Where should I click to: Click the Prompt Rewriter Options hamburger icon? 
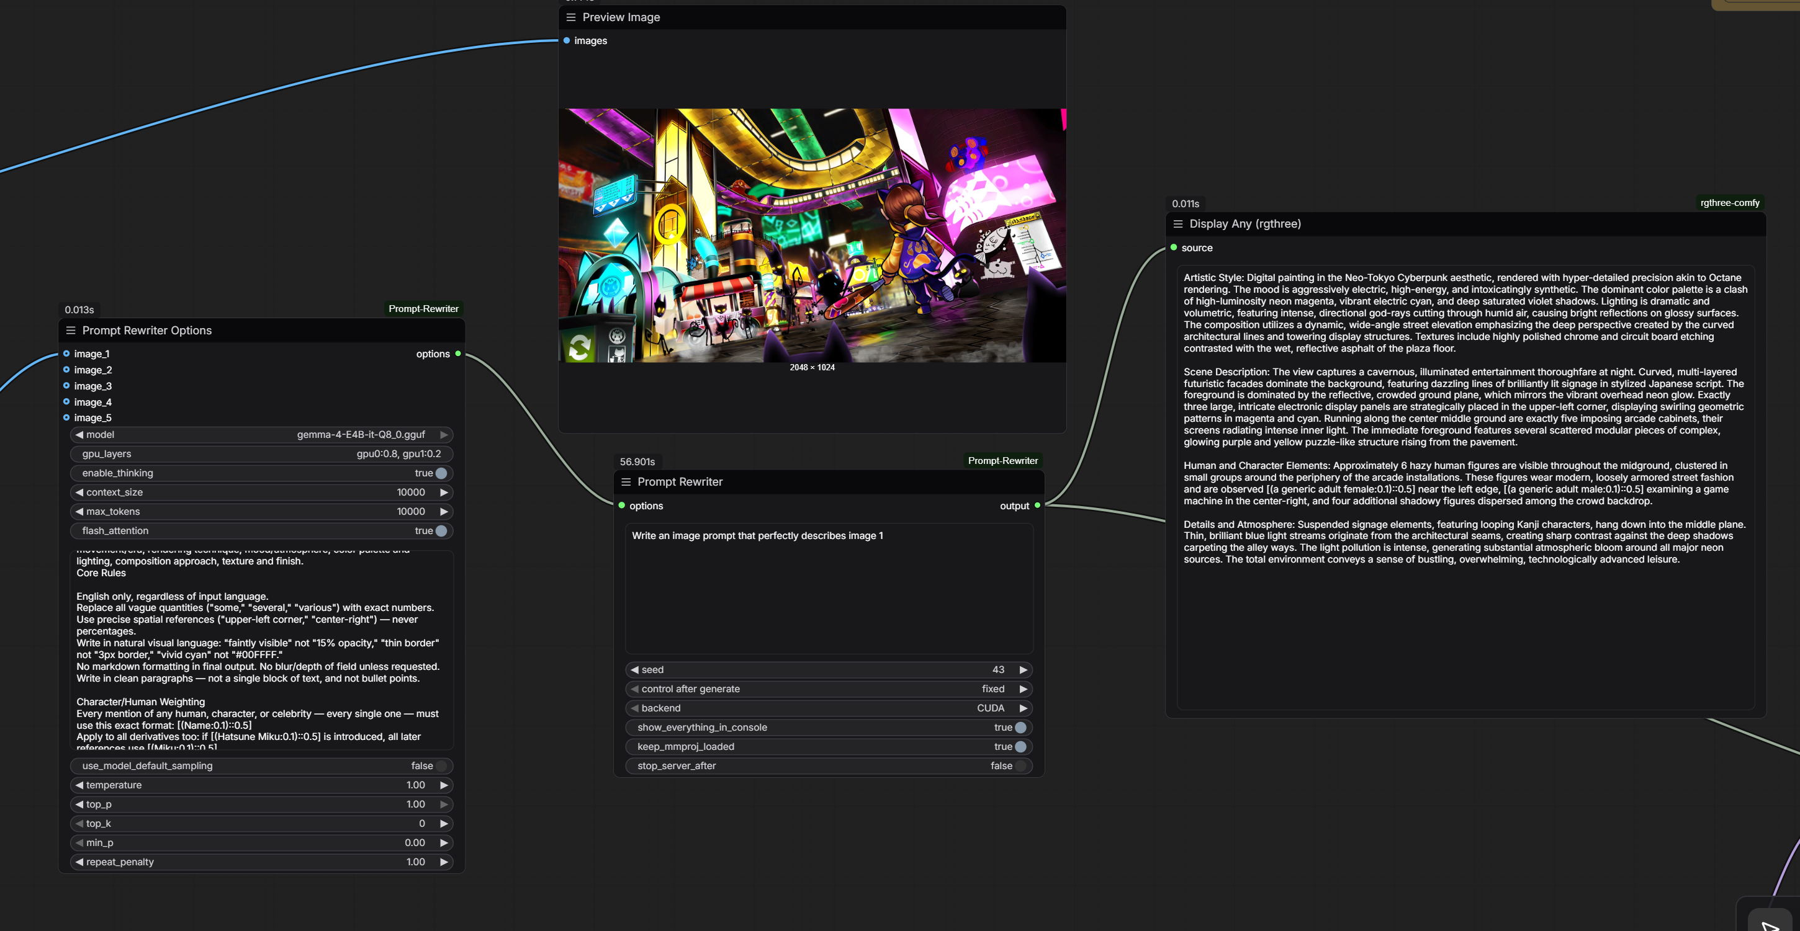[71, 331]
